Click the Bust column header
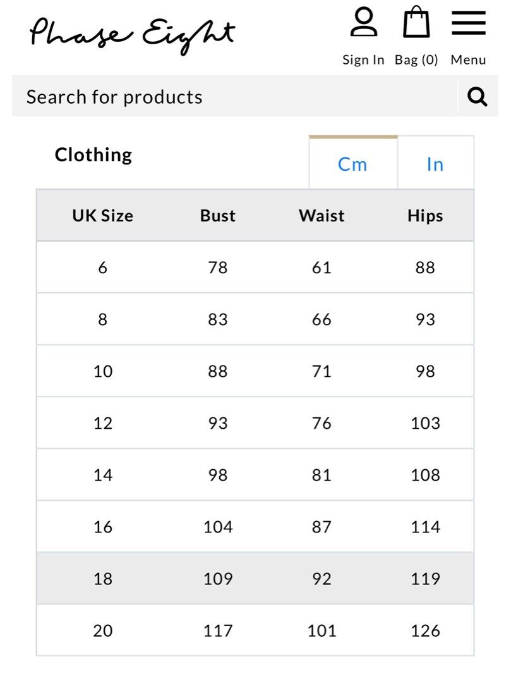Viewport: 511px width, 683px height. click(x=217, y=216)
